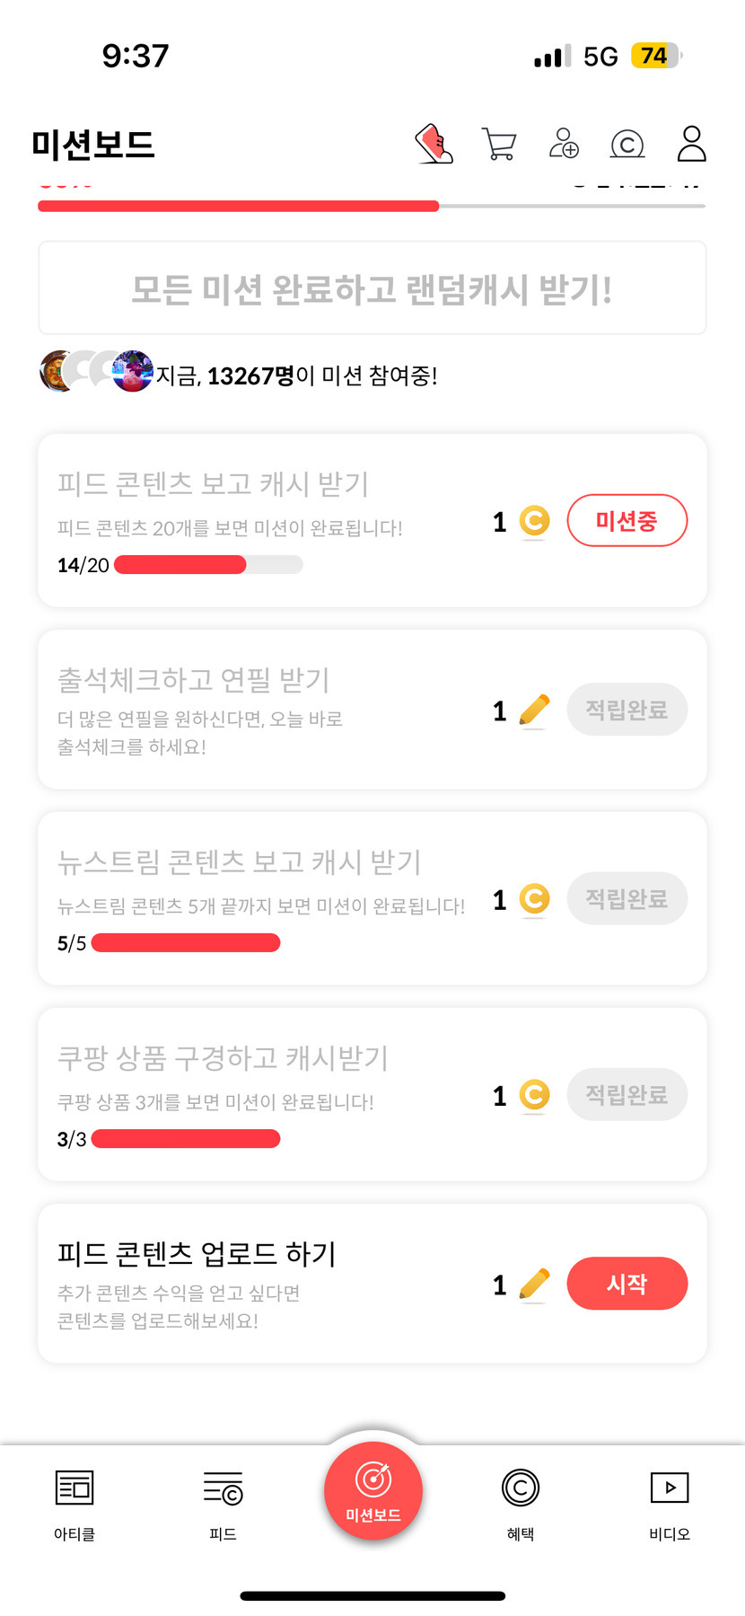Switch to the 아티클 tab
The width and height of the screenshot is (745, 1616).
pos(74,1501)
